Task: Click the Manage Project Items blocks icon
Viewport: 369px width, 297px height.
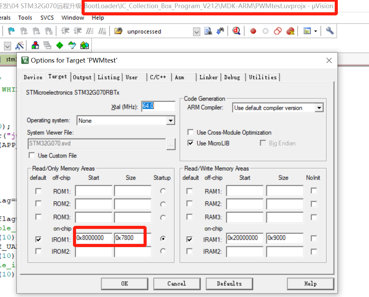Action: pos(35,45)
